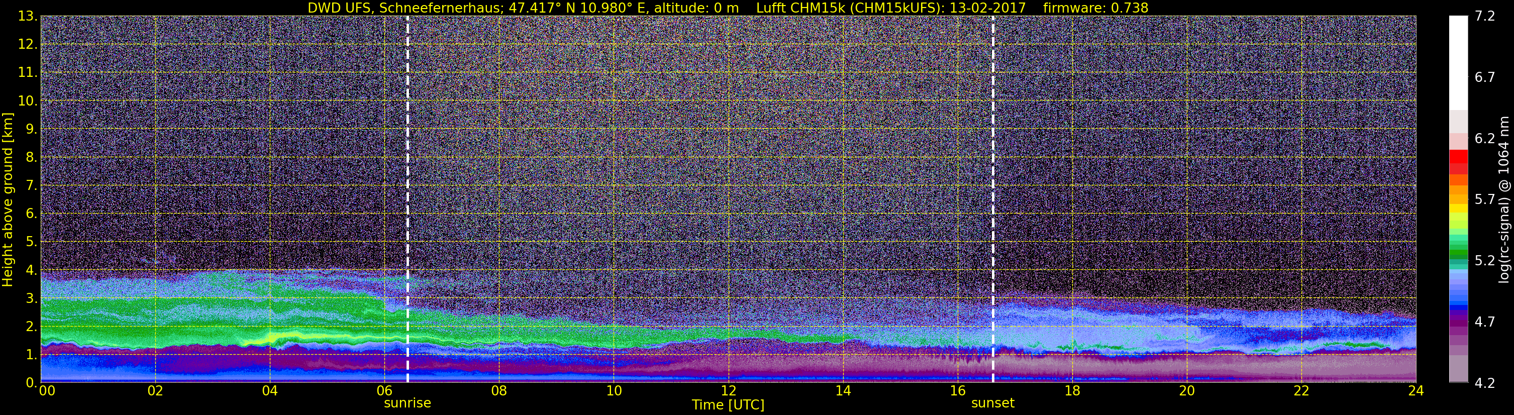1514x415 pixels.
Task: Click the '11.' height tick label
Action: click(27, 72)
